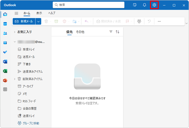
Task: Open the Delete options dropdown arrow
Action: tap(50, 21)
